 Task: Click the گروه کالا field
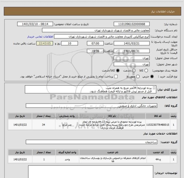point(91,106)
